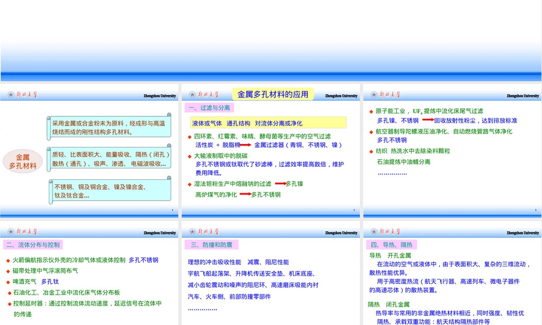Click the bullet 湿法钽粉生产中熔融钠的过滤

tap(233, 184)
